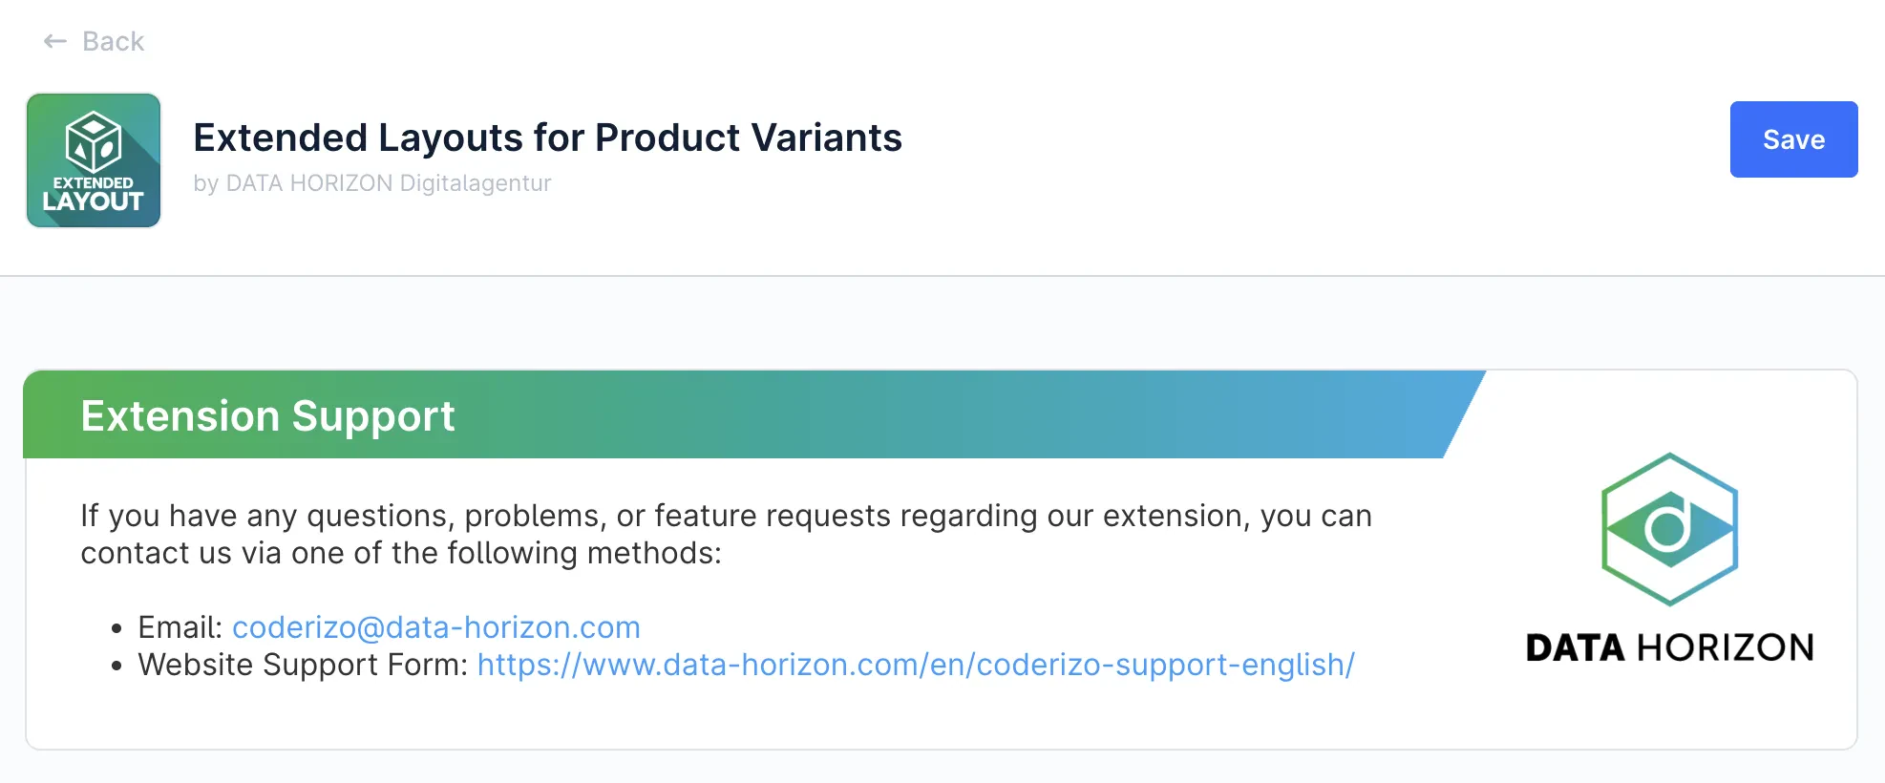
Task: Click the 'Email:' label text
Action: coord(180,627)
